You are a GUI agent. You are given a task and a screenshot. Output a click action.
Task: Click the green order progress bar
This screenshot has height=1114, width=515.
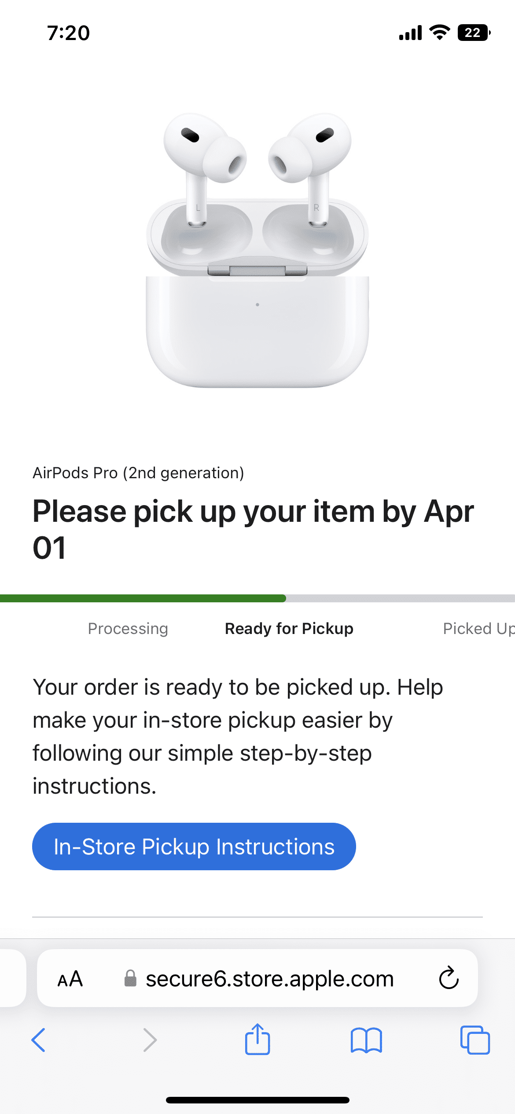(143, 598)
